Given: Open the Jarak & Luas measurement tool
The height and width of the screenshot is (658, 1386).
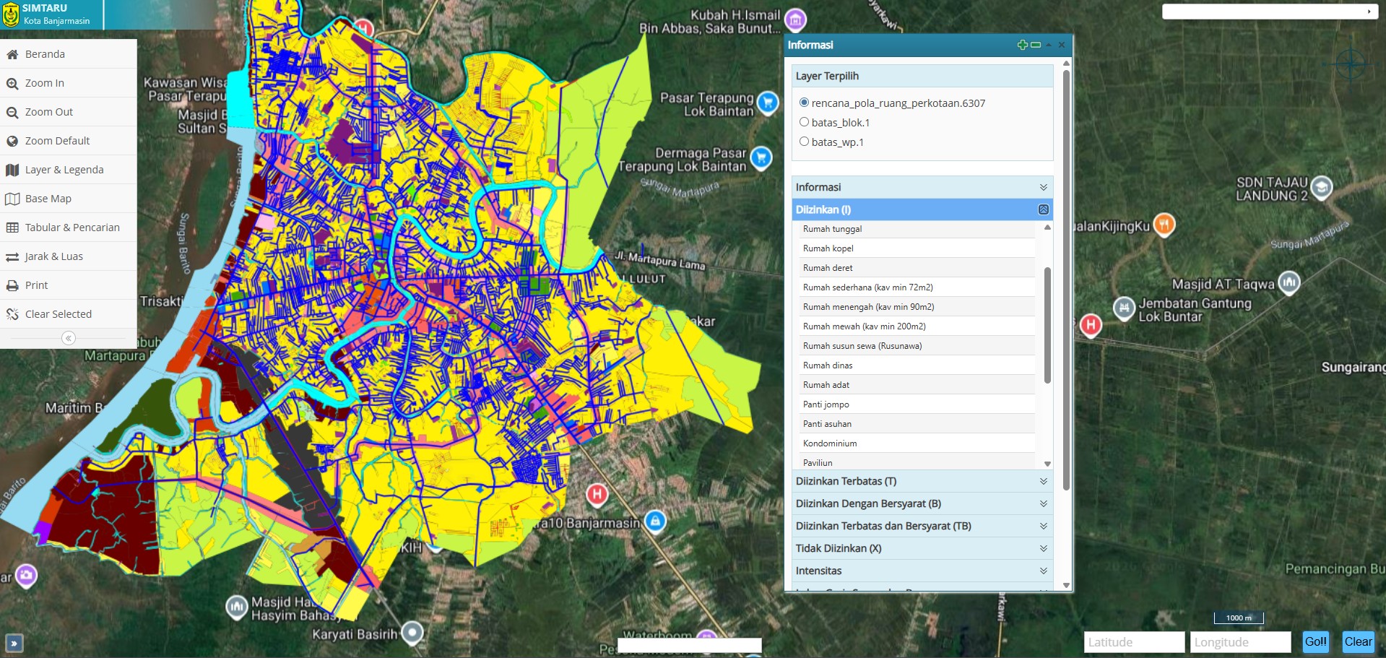Looking at the screenshot, I should pyautogui.click(x=53, y=256).
